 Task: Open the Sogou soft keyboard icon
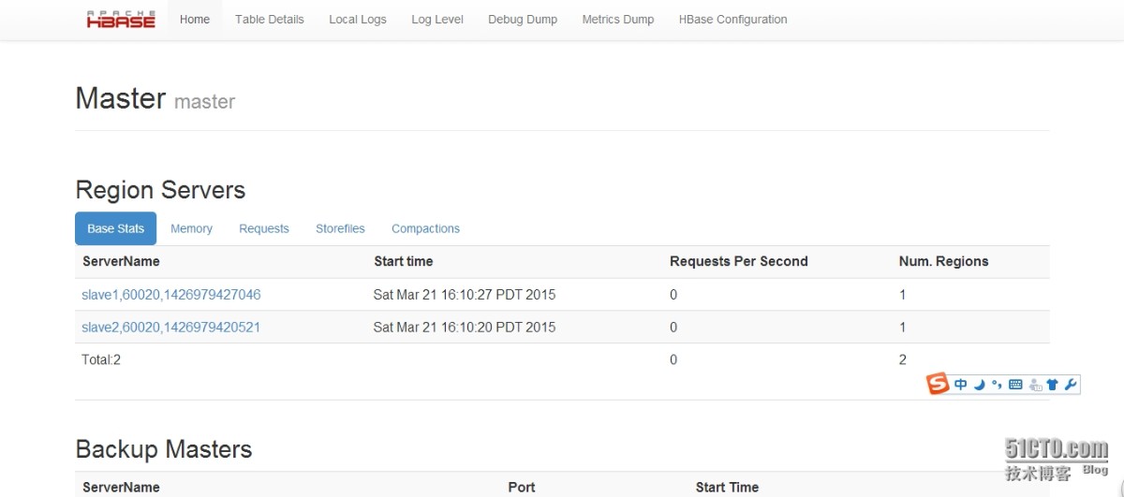coord(1015,385)
